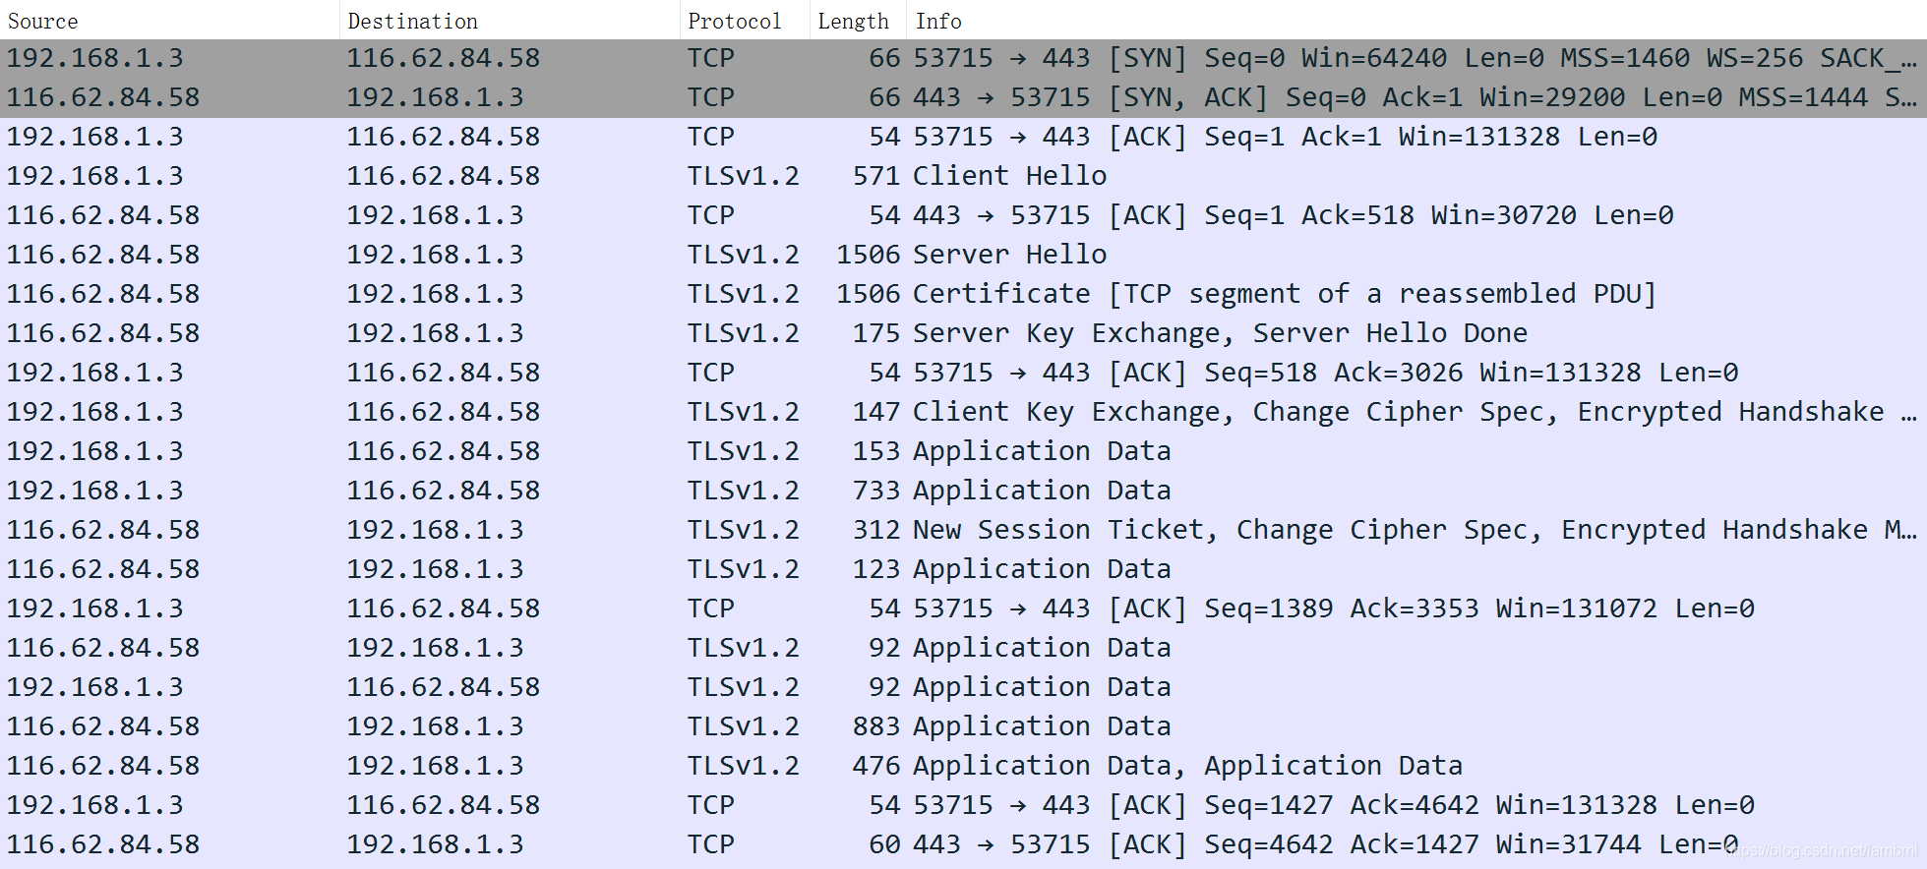The height and width of the screenshot is (869, 1927).
Task: Select the ACK row with Ack=518 Win=30720
Action: tap(963, 216)
